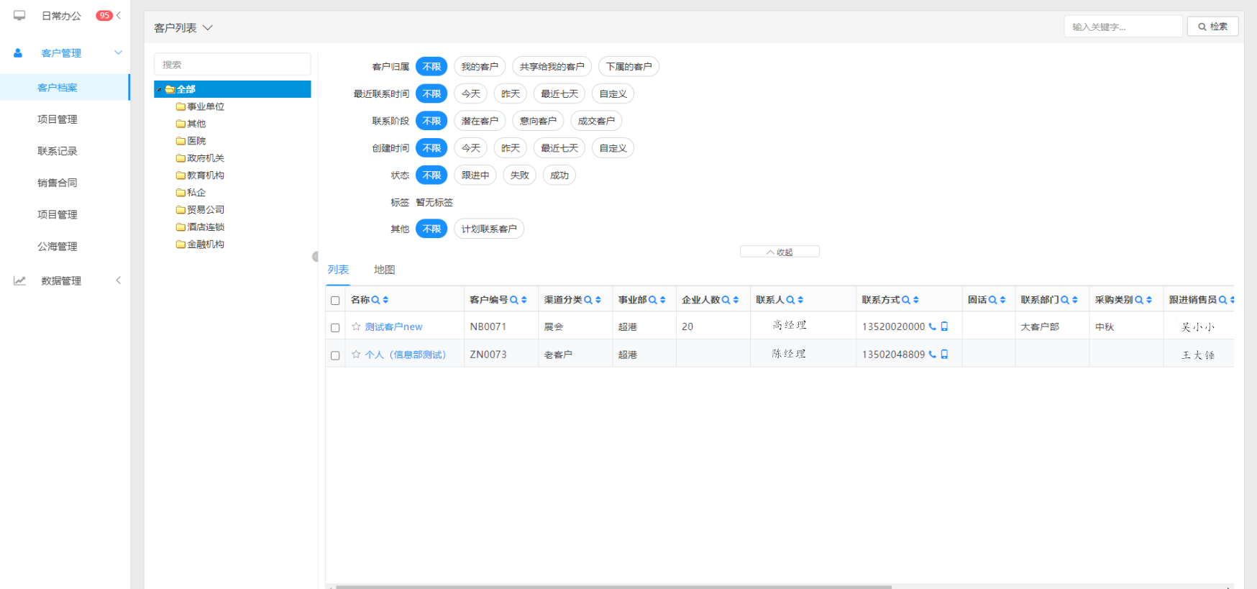The width and height of the screenshot is (1257, 589).
Task: Select 跟进中 status filter
Action: coord(475,175)
